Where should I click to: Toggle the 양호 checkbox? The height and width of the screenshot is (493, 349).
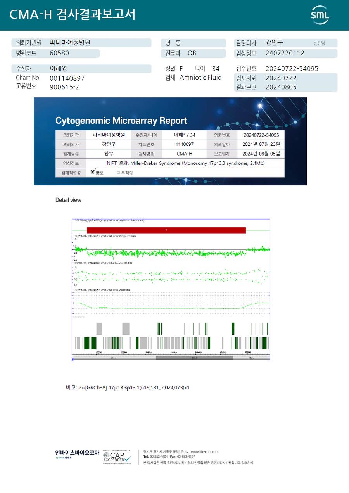click(93, 172)
